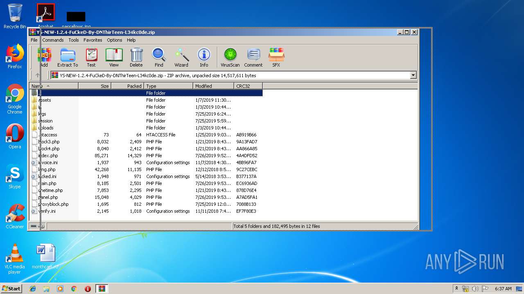Select lang.php file

(x=146, y=169)
